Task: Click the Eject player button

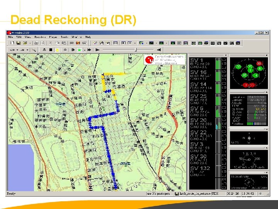Action: tap(44, 50)
